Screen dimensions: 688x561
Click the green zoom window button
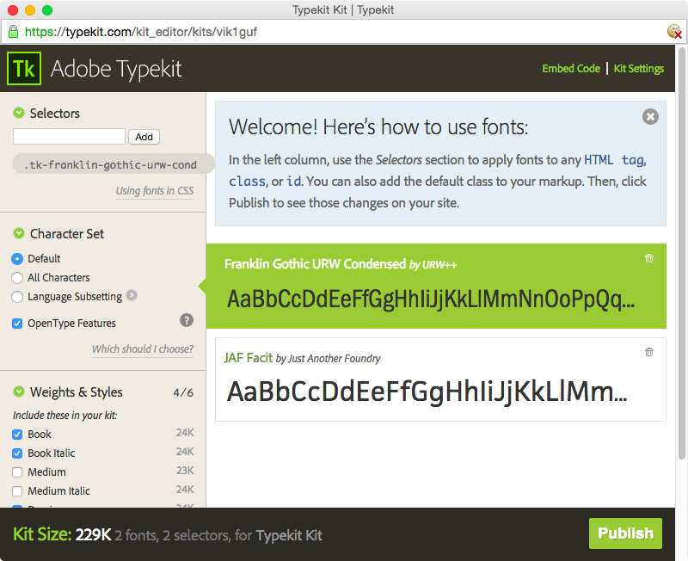(x=47, y=10)
